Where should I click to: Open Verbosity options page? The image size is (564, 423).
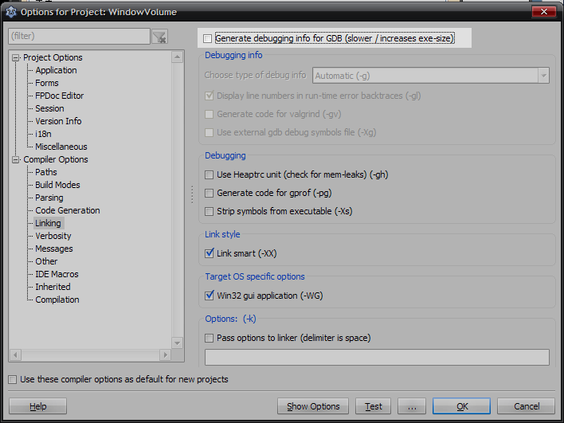pyautogui.click(x=53, y=236)
